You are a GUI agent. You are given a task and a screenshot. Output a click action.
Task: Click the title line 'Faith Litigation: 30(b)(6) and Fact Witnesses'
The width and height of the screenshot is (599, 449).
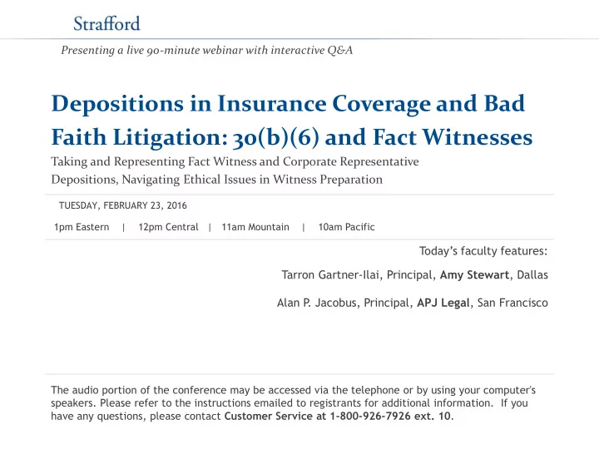tap(292, 137)
